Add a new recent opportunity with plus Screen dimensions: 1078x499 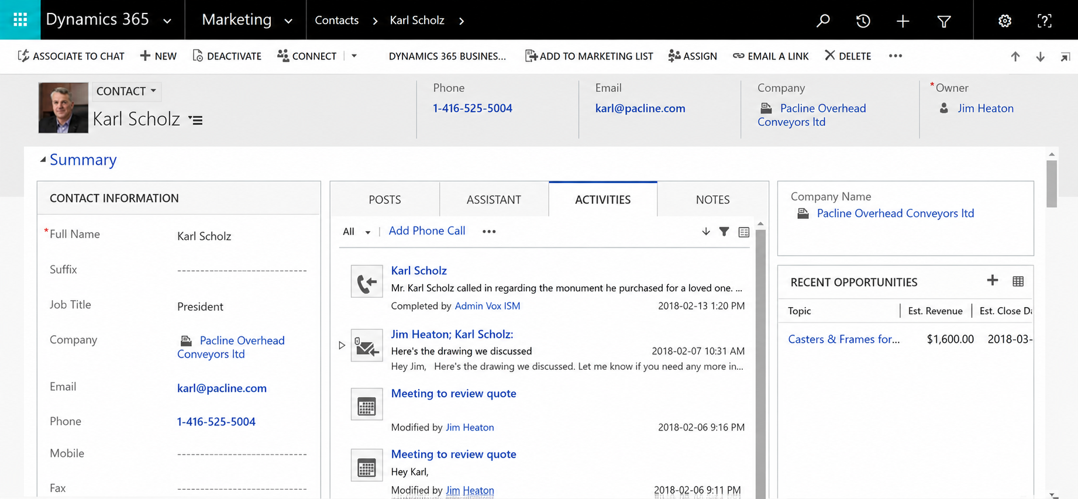992,281
